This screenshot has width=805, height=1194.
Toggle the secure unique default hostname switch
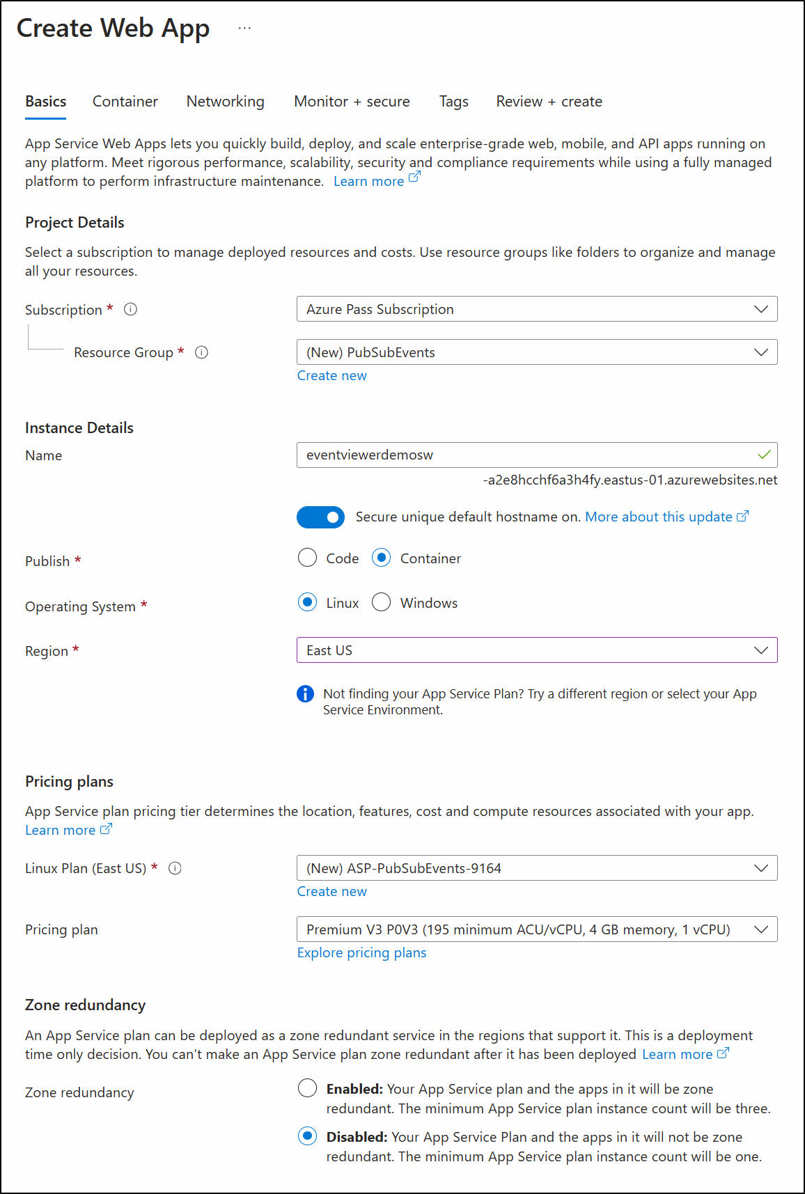[320, 517]
